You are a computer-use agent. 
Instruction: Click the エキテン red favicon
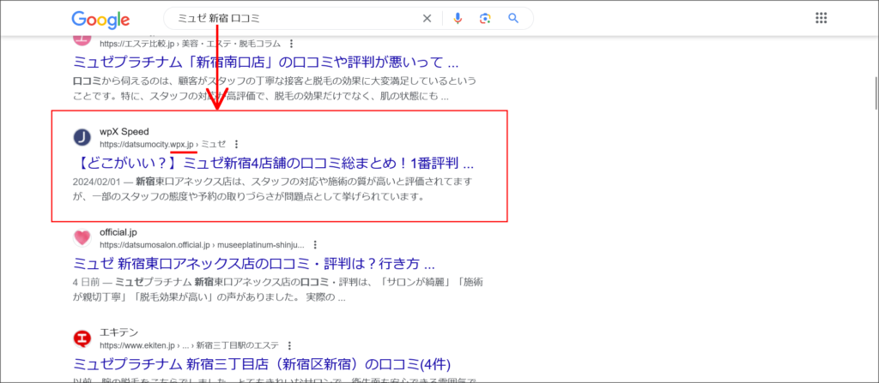[x=82, y=338]
